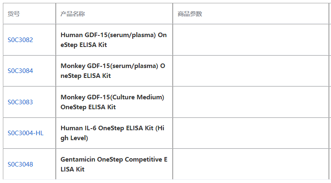
Task: Click Human IL-6 OneStep ELISA Kit (High Level)
Action: pyautogui.click(x=112, y=133)
